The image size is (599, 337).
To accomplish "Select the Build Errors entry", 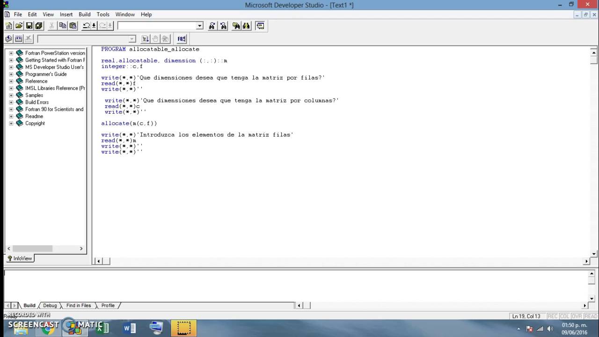I will 37,102.
